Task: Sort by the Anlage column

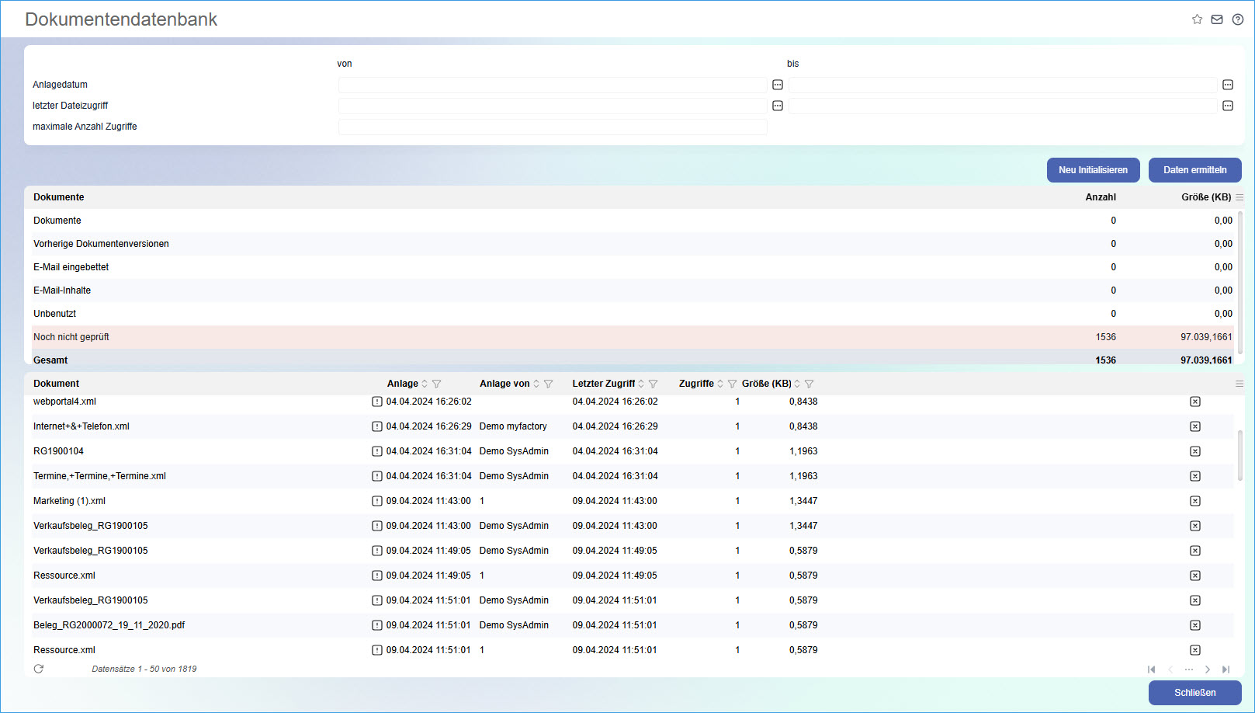Action: point(425,384)
